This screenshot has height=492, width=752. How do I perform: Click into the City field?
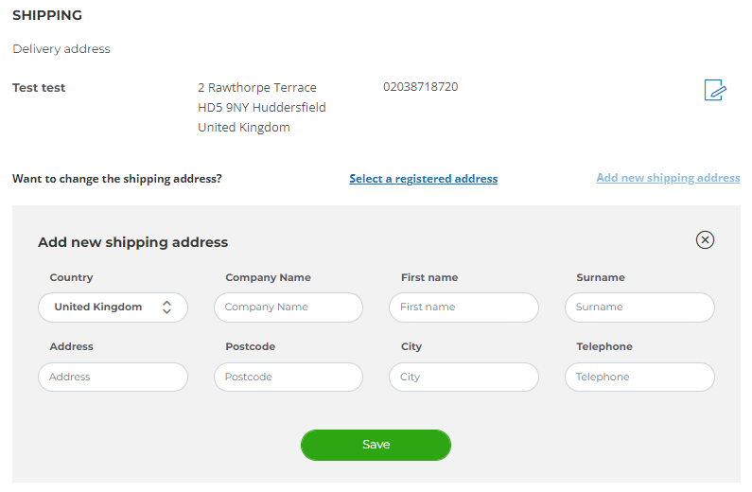pyautogui.click(x=463, y=377)
